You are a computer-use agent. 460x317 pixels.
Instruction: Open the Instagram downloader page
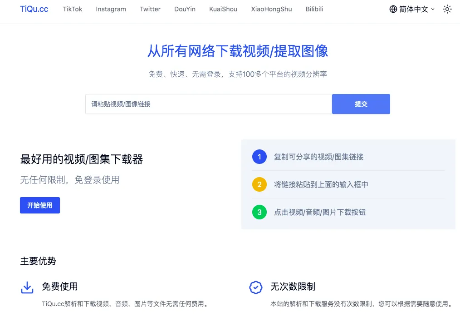(x=111, y=9)
